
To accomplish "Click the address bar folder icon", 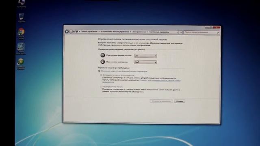I will 77,32.
